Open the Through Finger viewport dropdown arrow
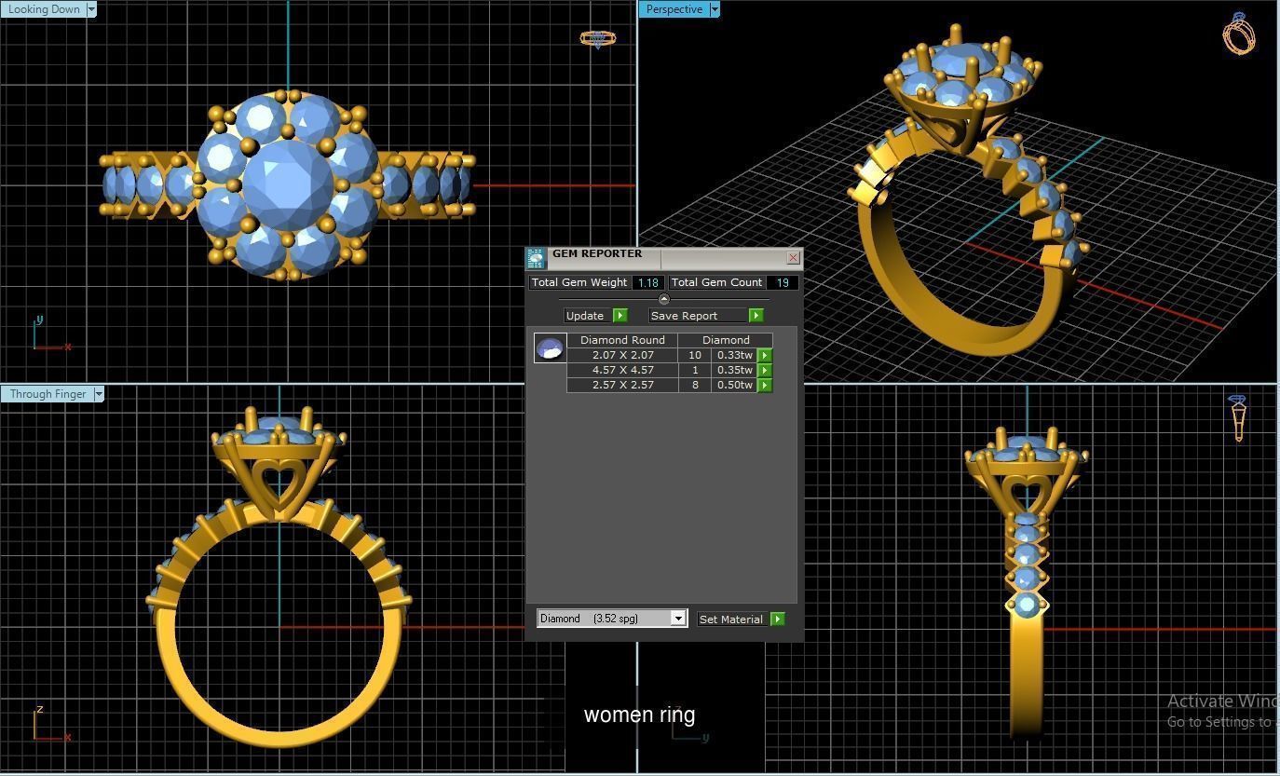This screenshot has height=776, width=1280. click(98, 394)
